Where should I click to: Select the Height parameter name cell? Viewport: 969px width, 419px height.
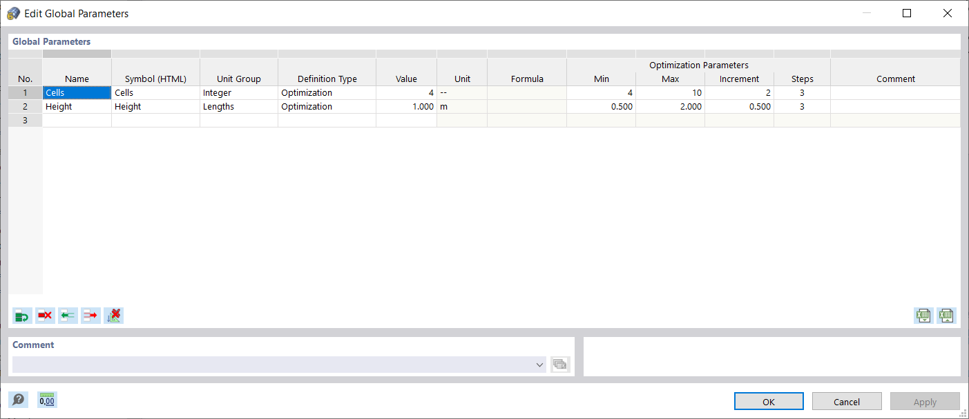click(x=76, y=106)
